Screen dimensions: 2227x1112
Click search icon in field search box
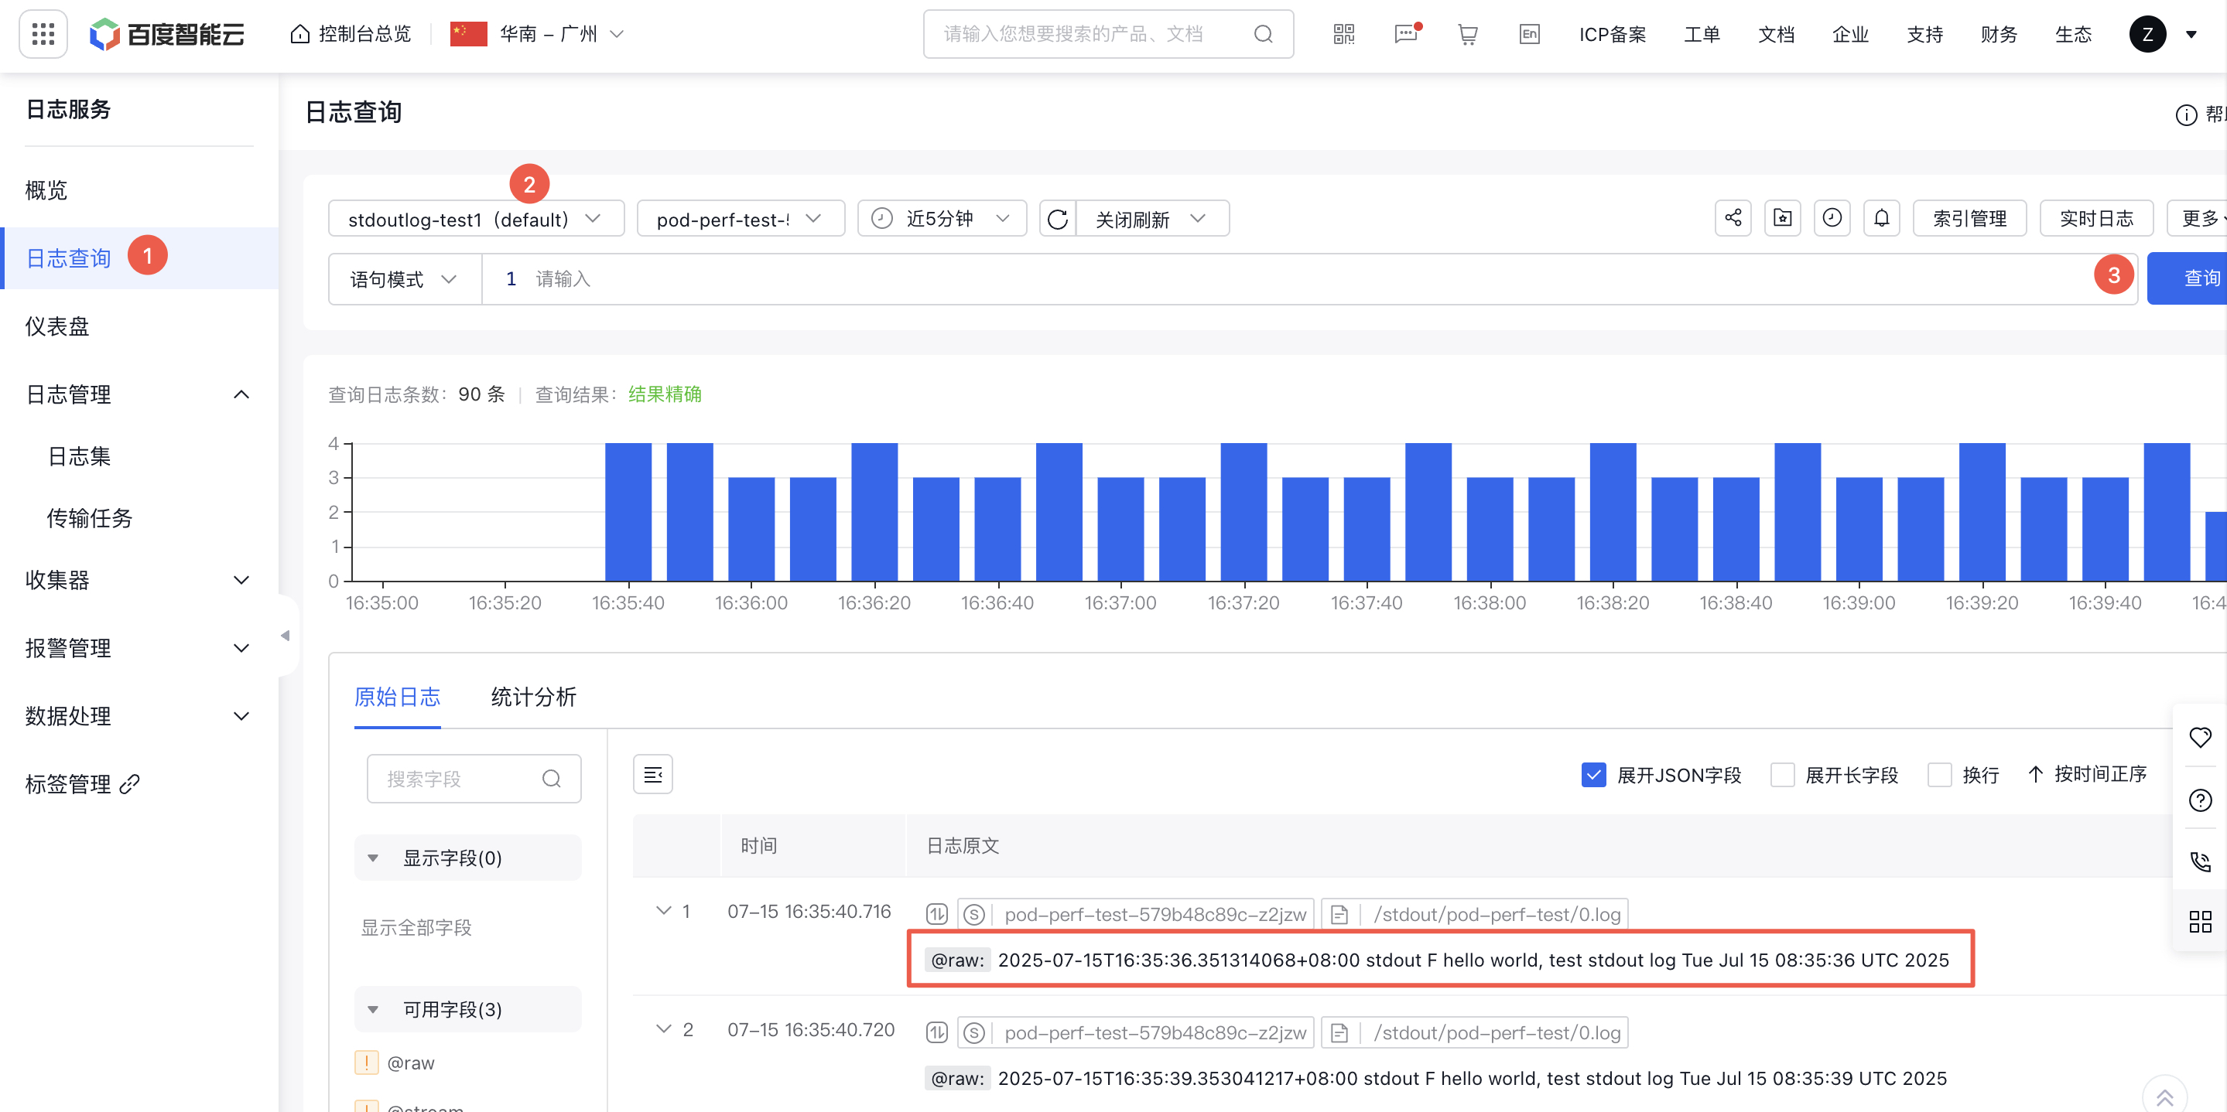coord(551,779)
